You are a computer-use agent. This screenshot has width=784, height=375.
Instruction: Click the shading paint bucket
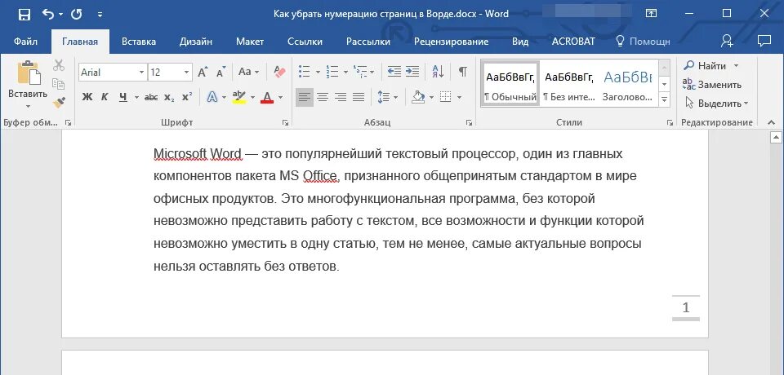coord(417,97)
